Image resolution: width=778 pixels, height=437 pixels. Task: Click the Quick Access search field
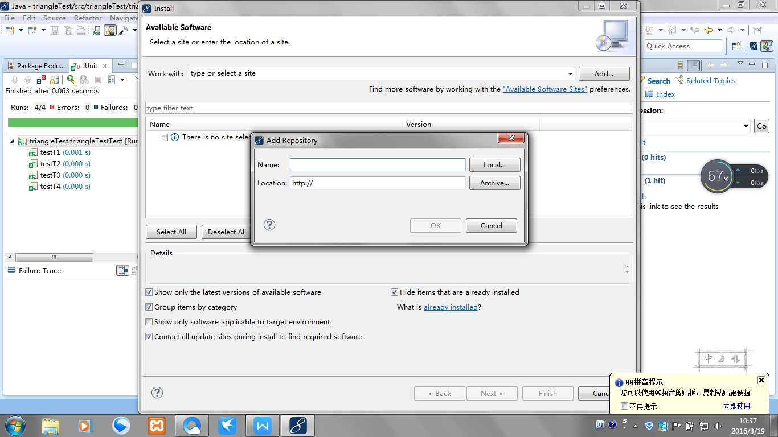pos(683,46)
